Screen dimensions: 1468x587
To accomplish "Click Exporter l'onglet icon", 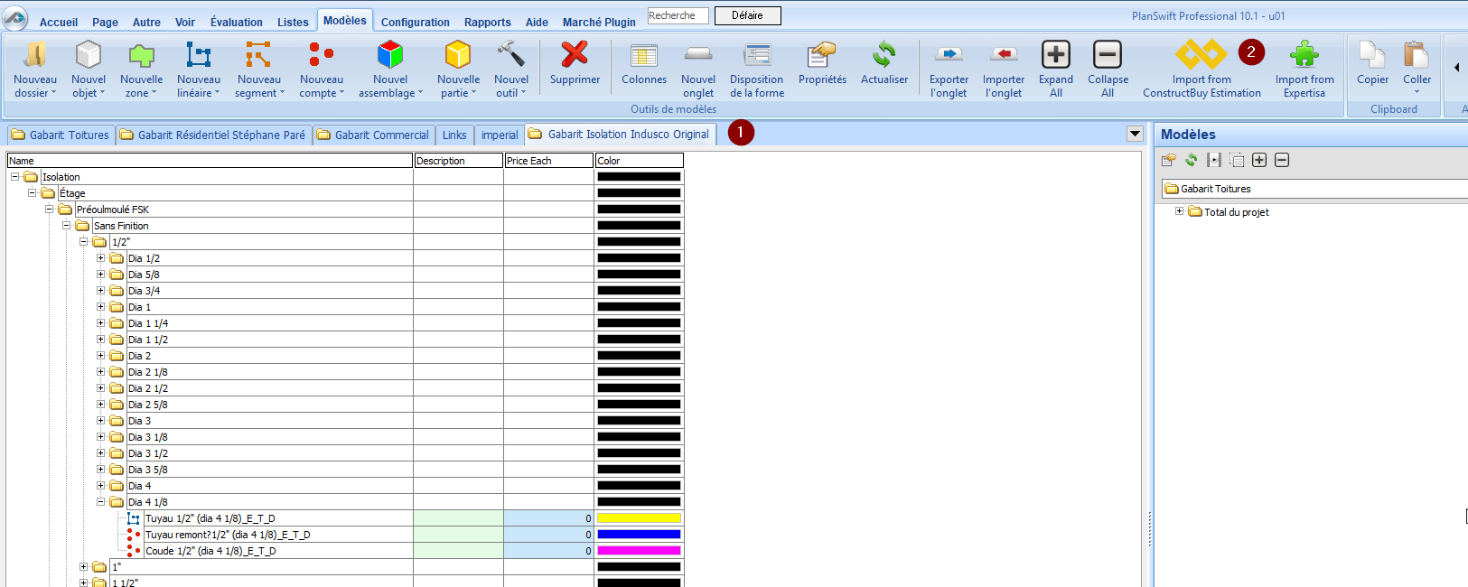I will (x=949, y=56).
